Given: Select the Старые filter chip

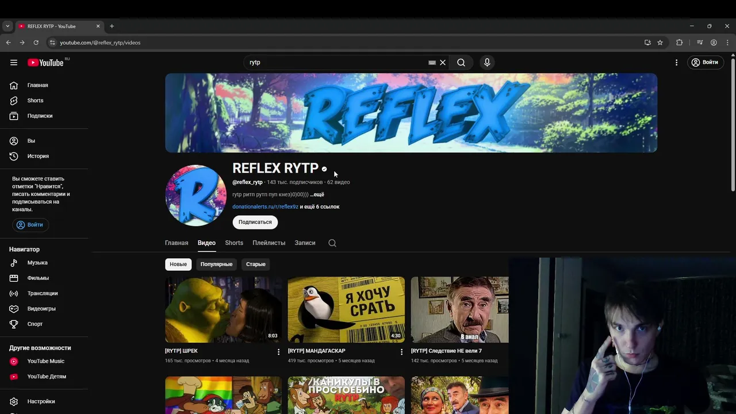Looking at the screenshot, I should pyautogui.click(x=256, y=264).
